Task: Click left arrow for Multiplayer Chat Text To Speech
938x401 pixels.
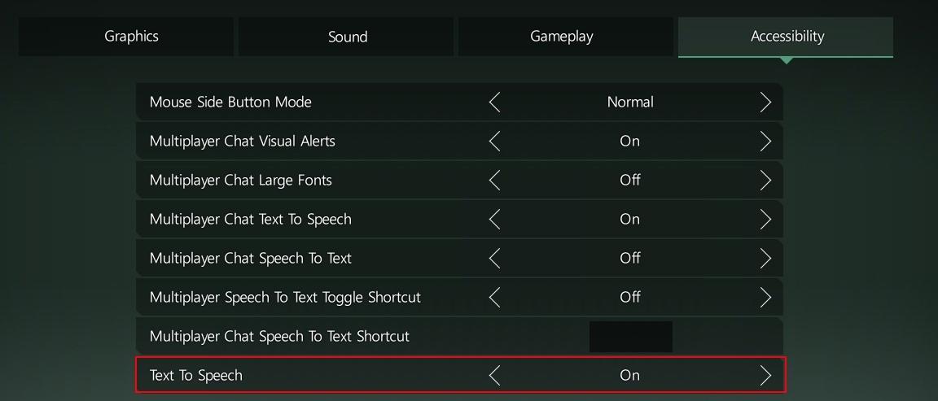Action: [494, 219]
